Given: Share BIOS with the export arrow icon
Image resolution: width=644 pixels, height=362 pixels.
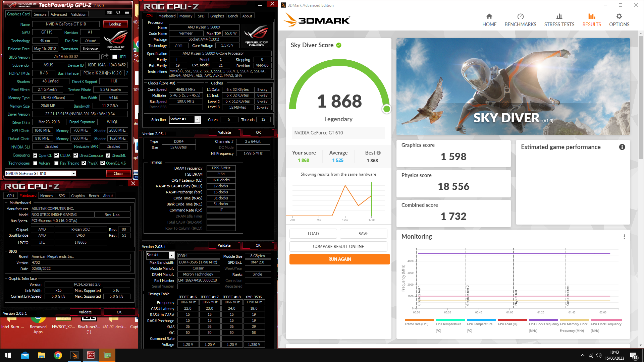Looking at the screenshot, I should click(x=105, y=57).
